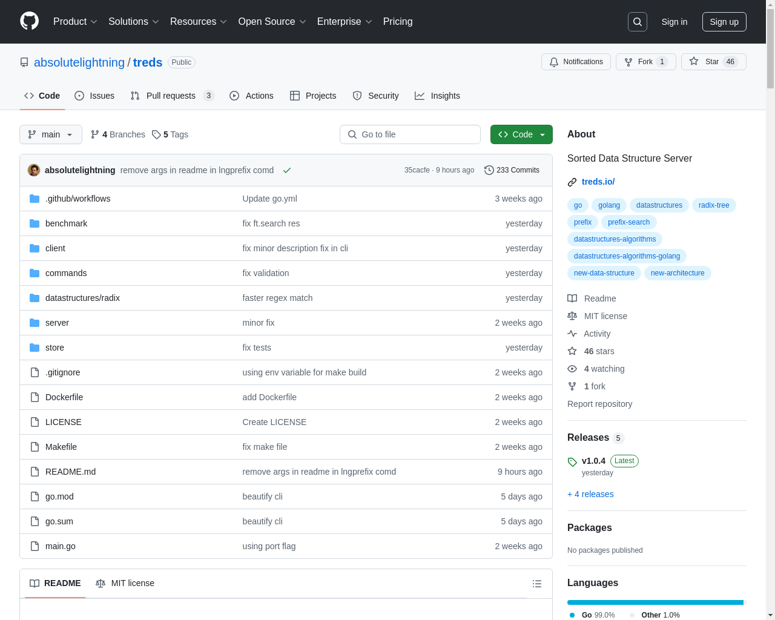Click the release tag icon beside v1.0.4
The width and height of the screenshot is (775, 620).
tap(572, 462)
